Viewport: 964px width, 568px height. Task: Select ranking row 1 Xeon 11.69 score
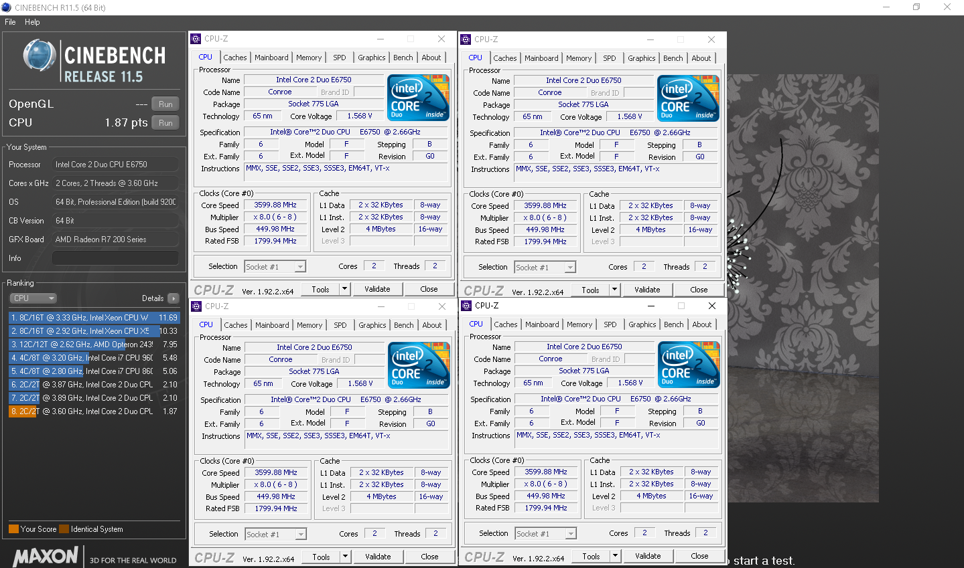click(94, 318)
